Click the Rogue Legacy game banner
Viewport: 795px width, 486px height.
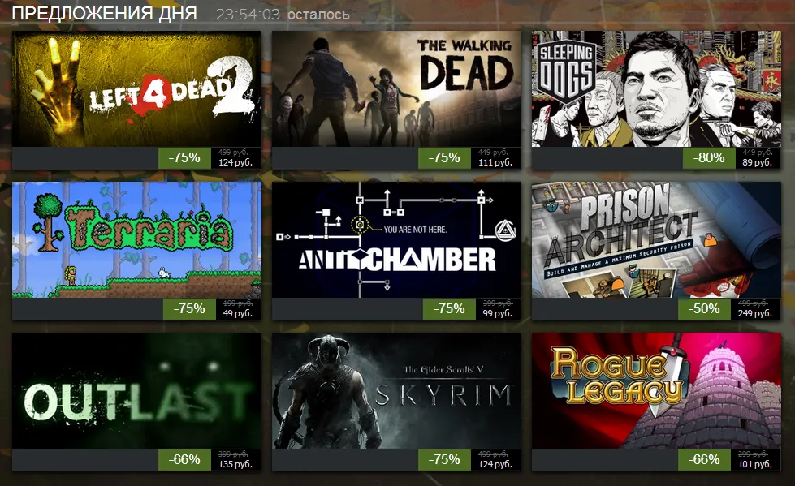(656, 391)
